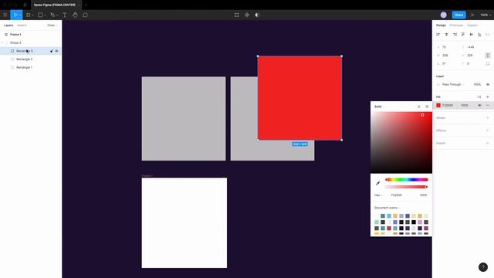Open the Move tool dropdown arrow

(x=20, y=15)
